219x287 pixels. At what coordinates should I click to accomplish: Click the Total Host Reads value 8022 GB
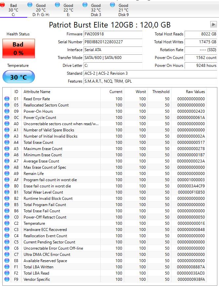(x=201, y=34)
